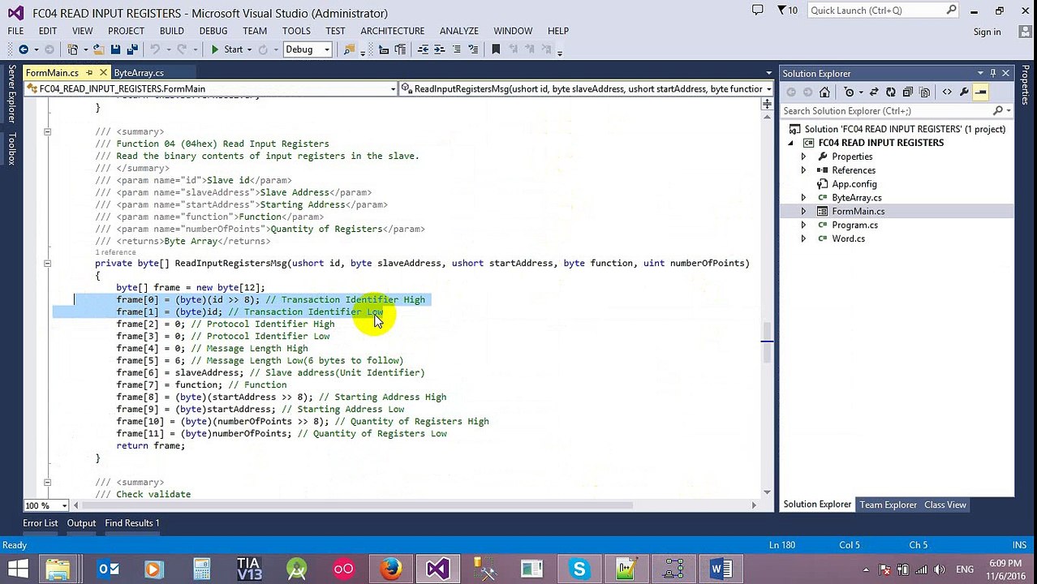Screen dimensions: 1037x584
Task: Open Properties via the wrench icon
Action: 964,92
